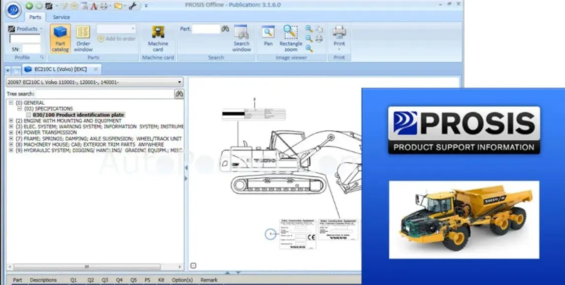This screenshot has width=565, height=285.
Task: Open the Part catalog view
Action: click(x=60, y=39)
